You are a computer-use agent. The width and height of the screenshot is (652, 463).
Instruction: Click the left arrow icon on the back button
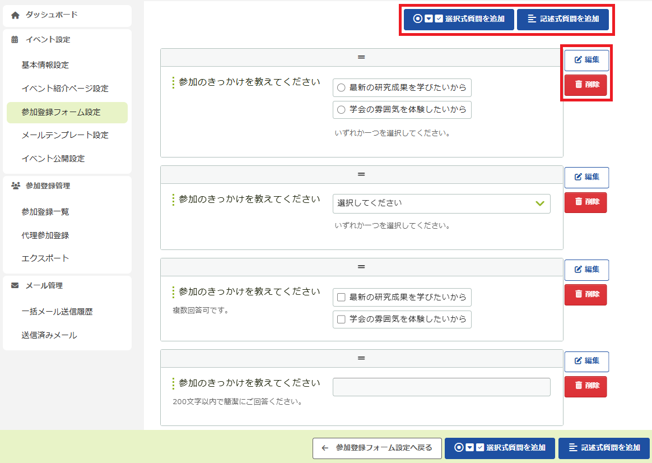(x=325, y=448)
